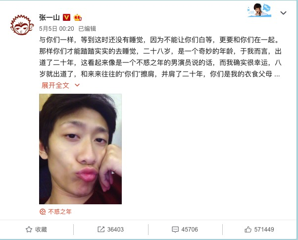The image size is (298, 240).
Task: Open the post options chevron menu
Action: [x=283, y=13]
